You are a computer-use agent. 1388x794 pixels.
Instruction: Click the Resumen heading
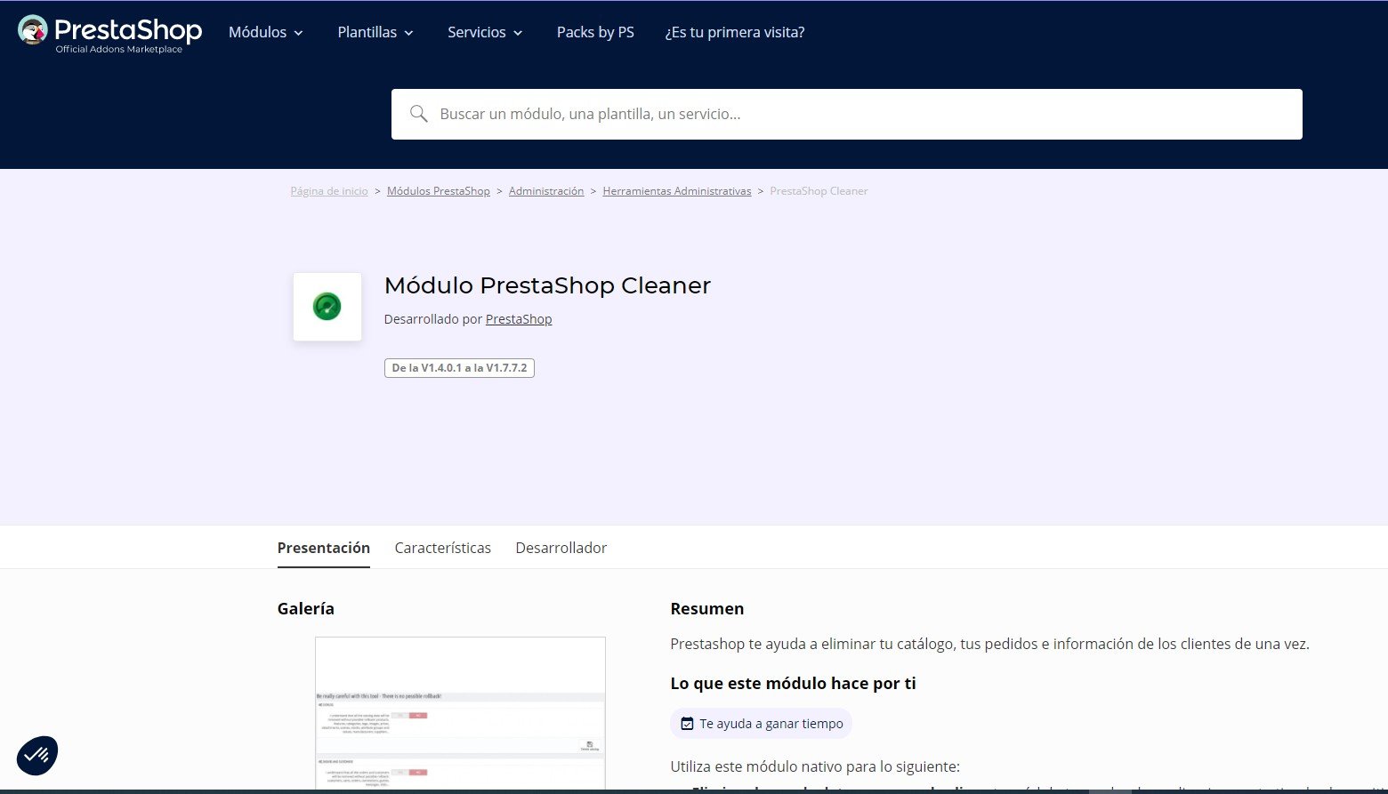(707, 609)
